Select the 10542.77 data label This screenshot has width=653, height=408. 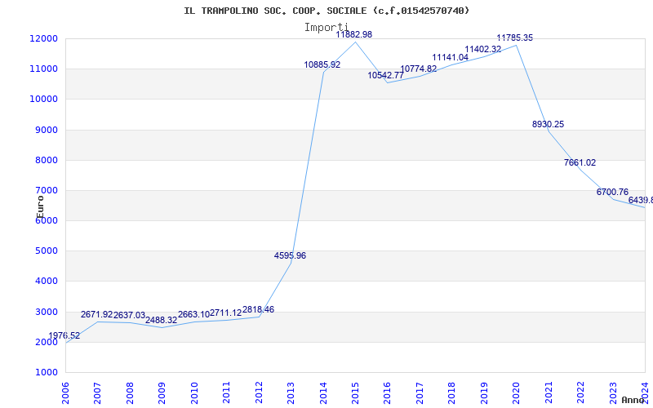tap(385, 75)
